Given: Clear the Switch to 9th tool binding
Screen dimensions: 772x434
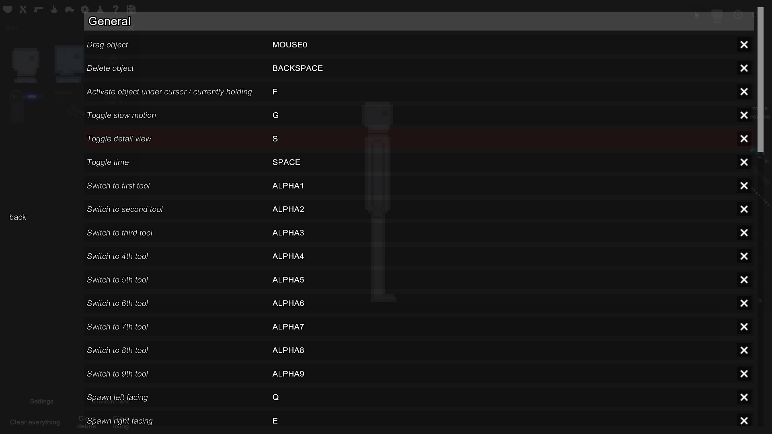Looking at the screenshot, I should 744,374.
